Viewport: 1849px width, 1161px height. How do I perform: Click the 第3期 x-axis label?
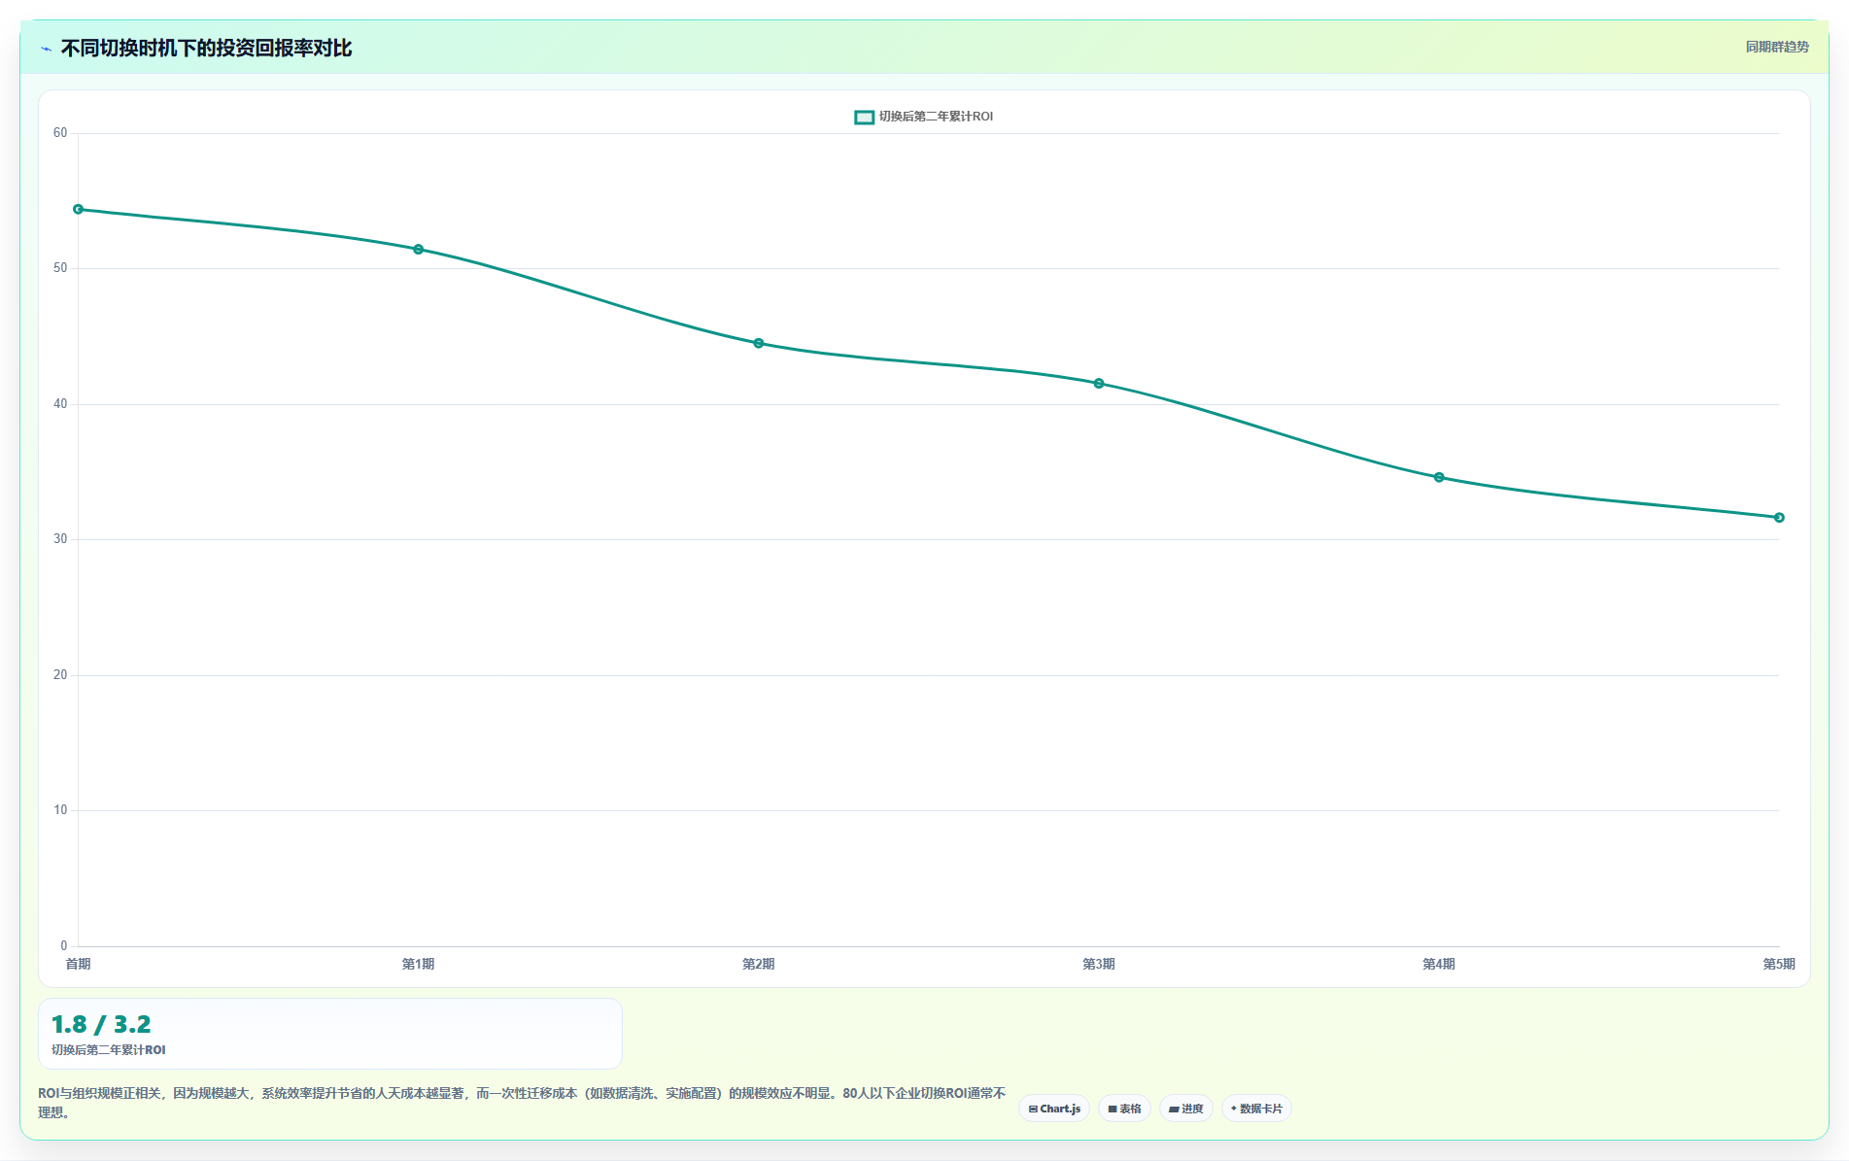point(1099,964)
